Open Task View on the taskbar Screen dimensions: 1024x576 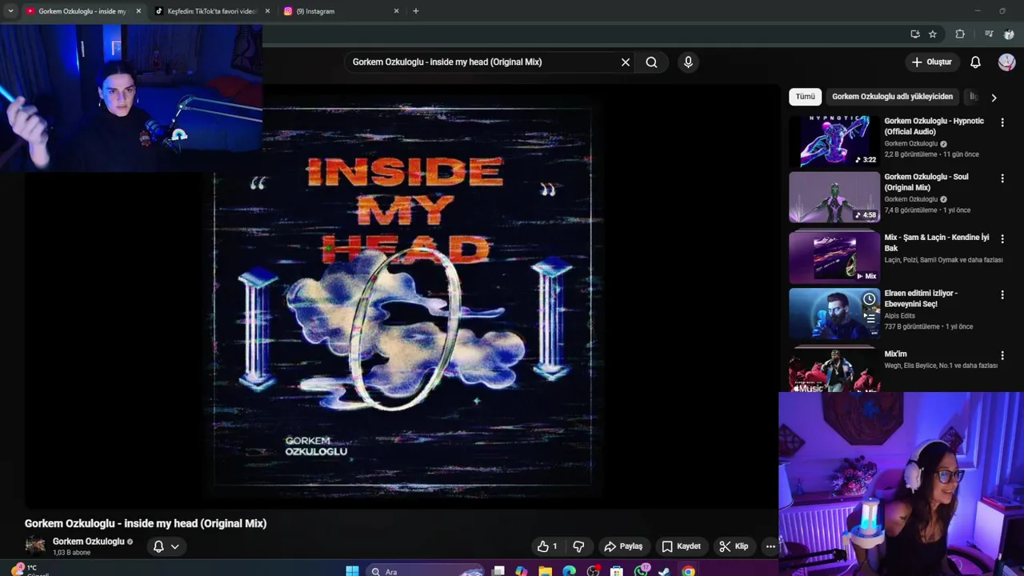click(x=498, y=571)
